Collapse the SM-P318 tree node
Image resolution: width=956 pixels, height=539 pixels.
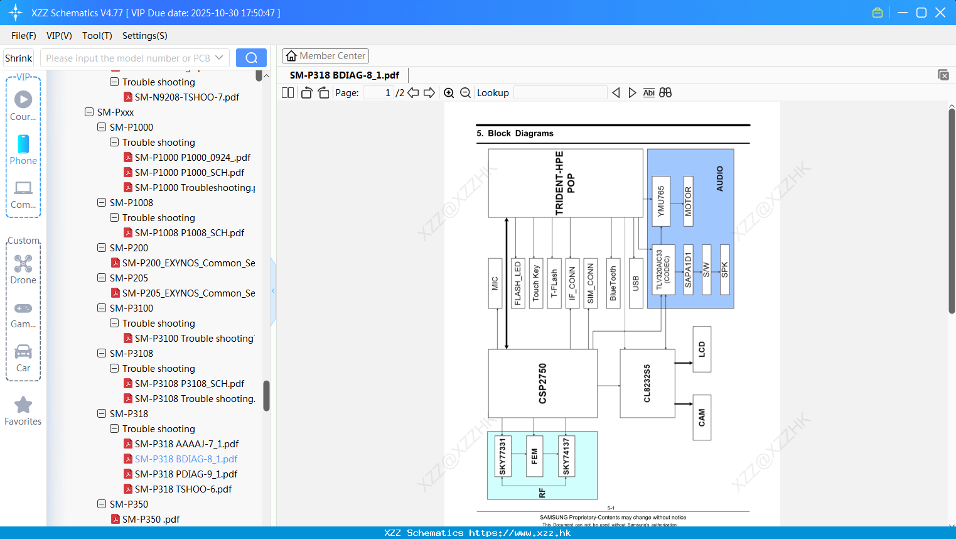pos(102,413)
